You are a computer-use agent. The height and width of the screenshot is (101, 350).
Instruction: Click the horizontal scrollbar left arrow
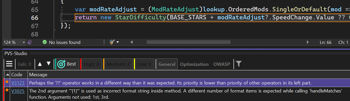(132, 42)
